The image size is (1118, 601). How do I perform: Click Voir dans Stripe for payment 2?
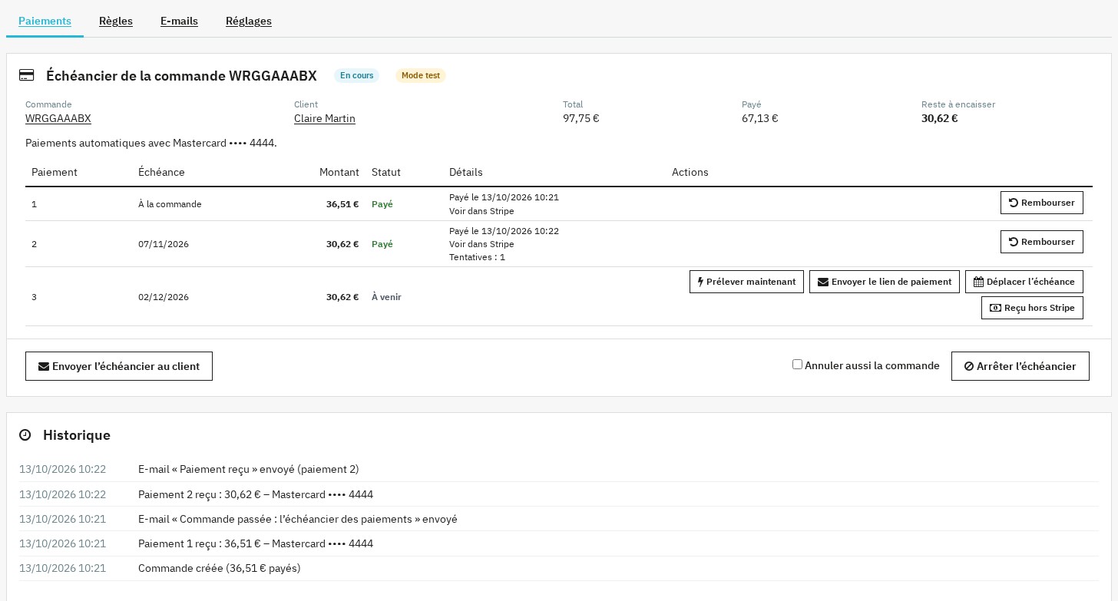[x=481, y=244]
